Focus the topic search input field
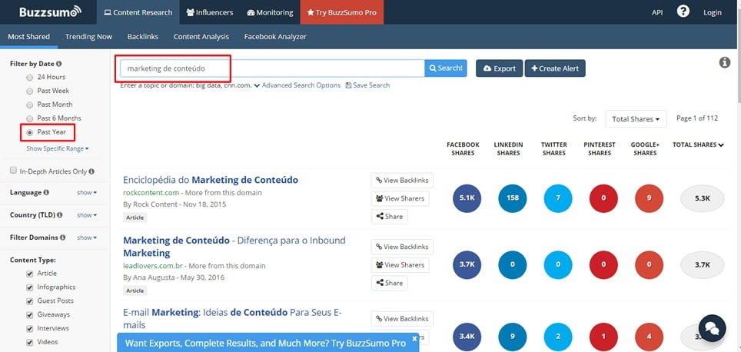This screenshot has height=352, width=741. [272, 68]
